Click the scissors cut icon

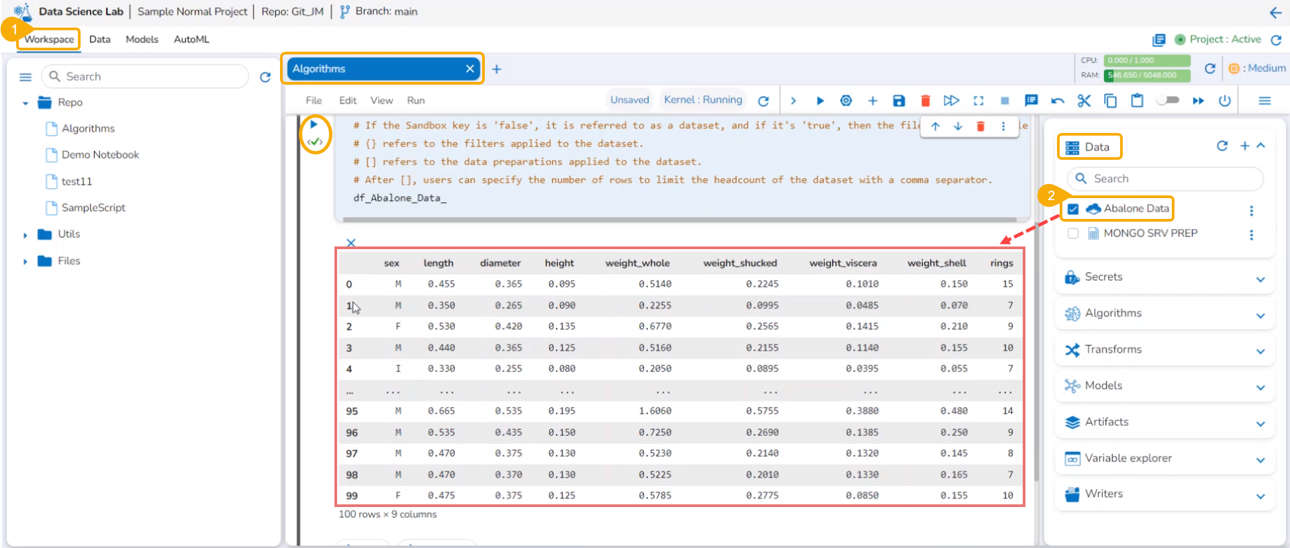click(x=1084, y=101)
